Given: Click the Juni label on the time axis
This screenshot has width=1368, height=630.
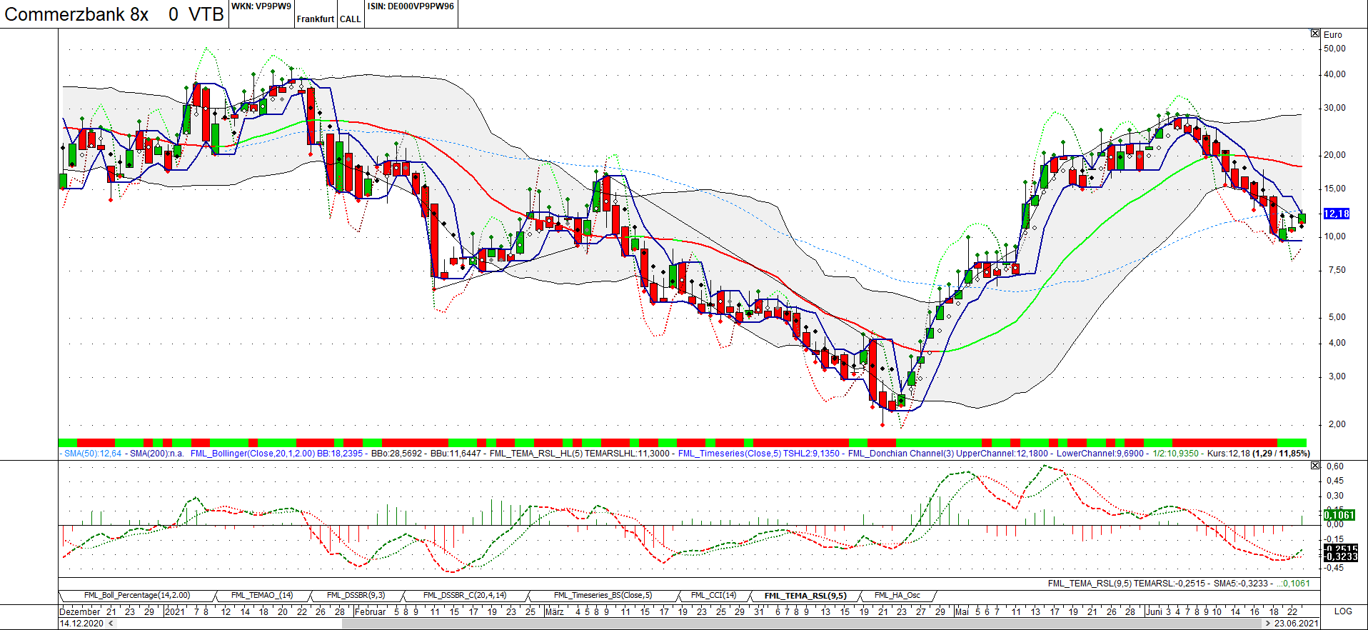Looking at the screenshot, I should click(x=1154, y=611).
